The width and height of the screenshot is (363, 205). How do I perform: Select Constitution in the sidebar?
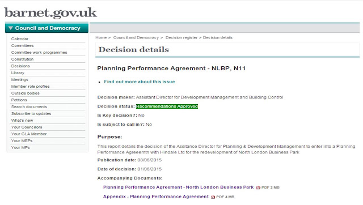pos(23,59)
